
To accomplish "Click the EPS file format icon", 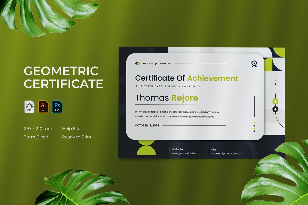I will coord(29,107).
